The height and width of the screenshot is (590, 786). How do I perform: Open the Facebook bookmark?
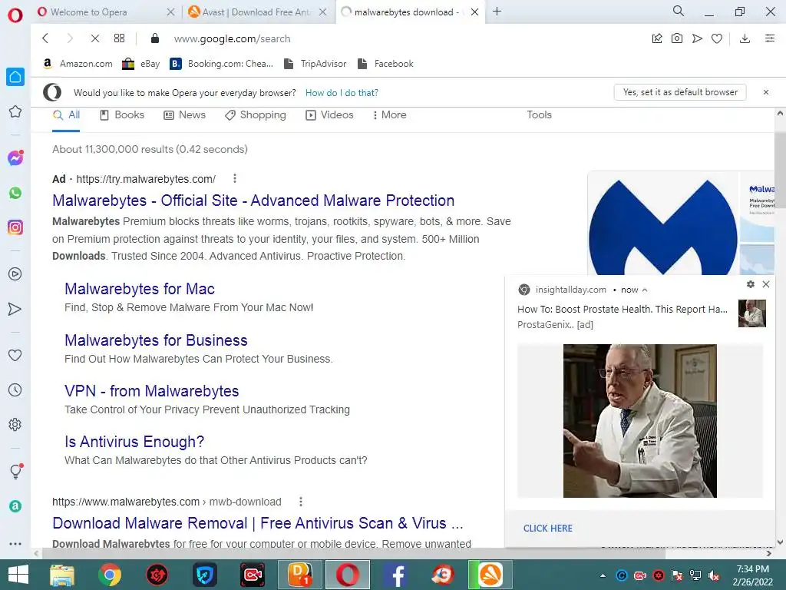coord(385,64)
